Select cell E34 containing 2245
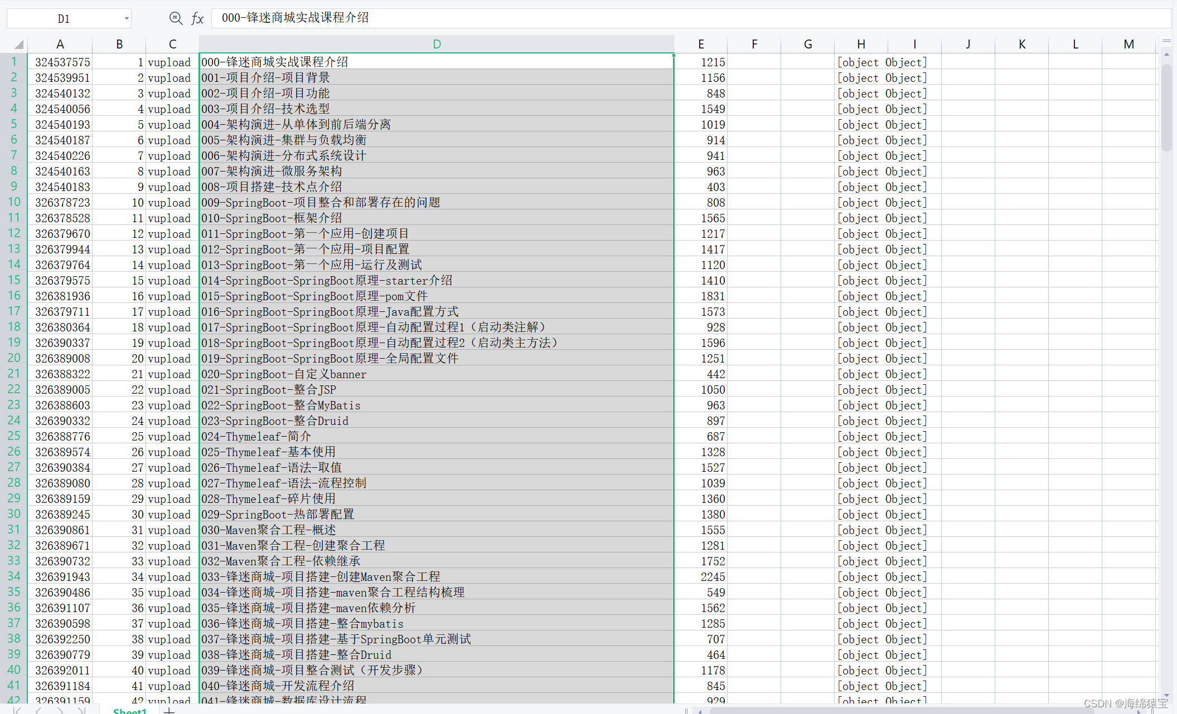 701,577
